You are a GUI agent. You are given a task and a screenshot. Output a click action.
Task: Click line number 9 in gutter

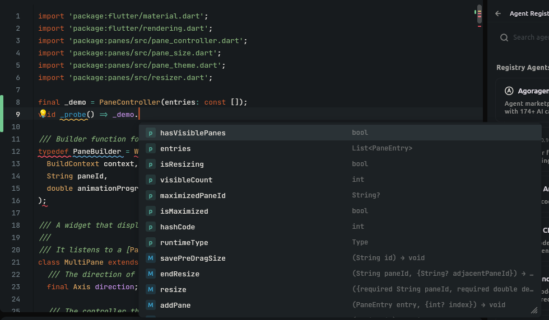pos(17,114)
